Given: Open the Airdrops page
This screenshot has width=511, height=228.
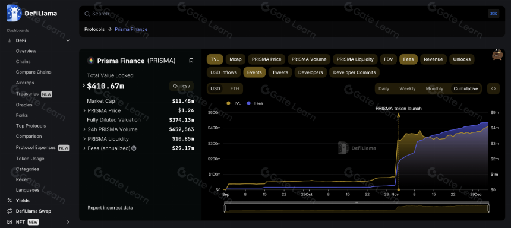Looking at the screenshot, I should 25,83.
